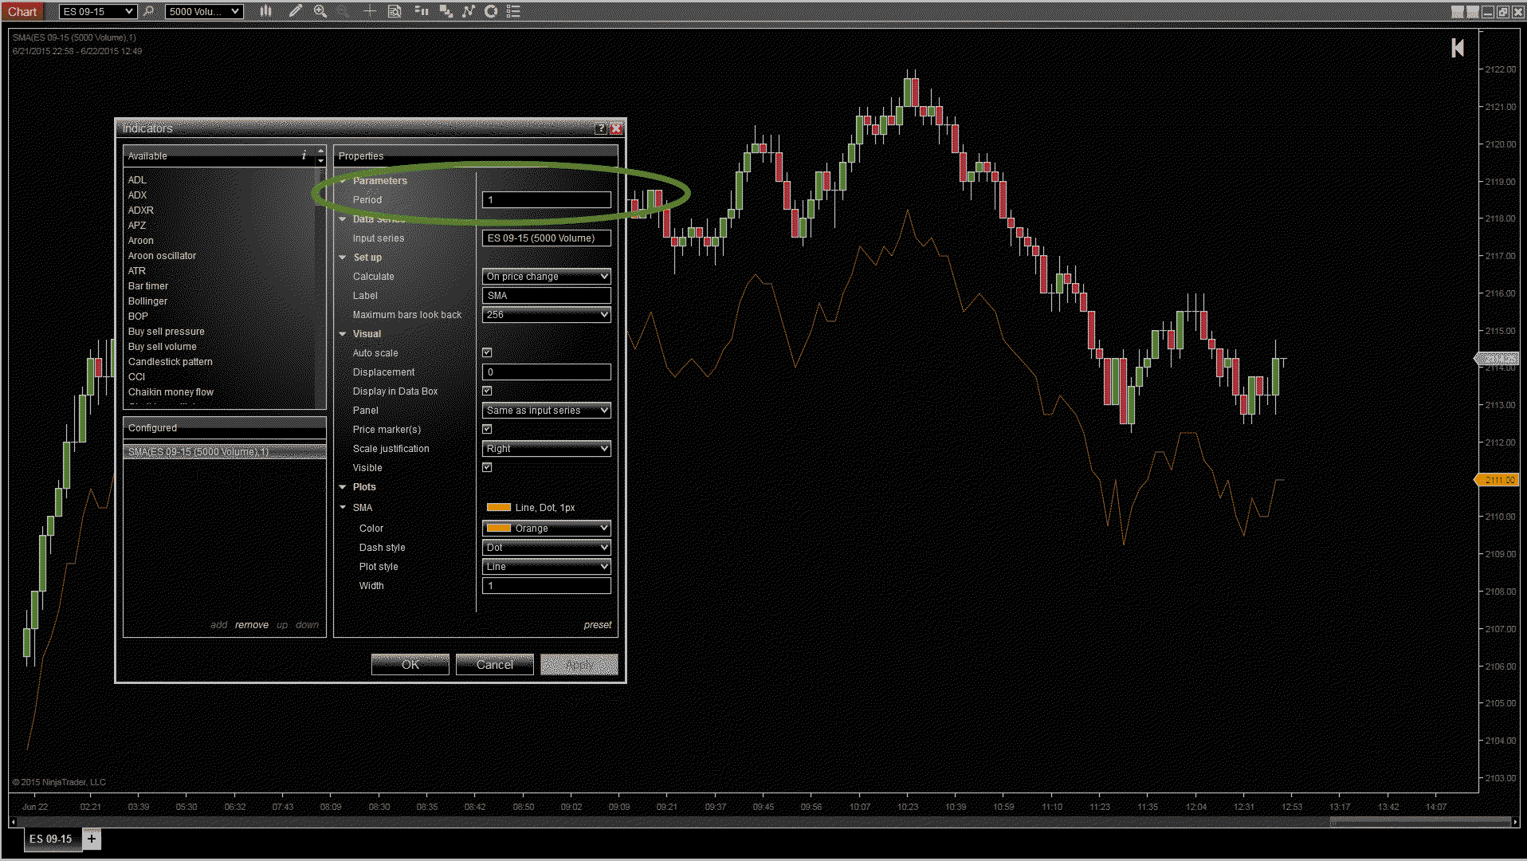Add a new chart tab with plus
Screen dimensions: 1527x861
tap(92, 839)
